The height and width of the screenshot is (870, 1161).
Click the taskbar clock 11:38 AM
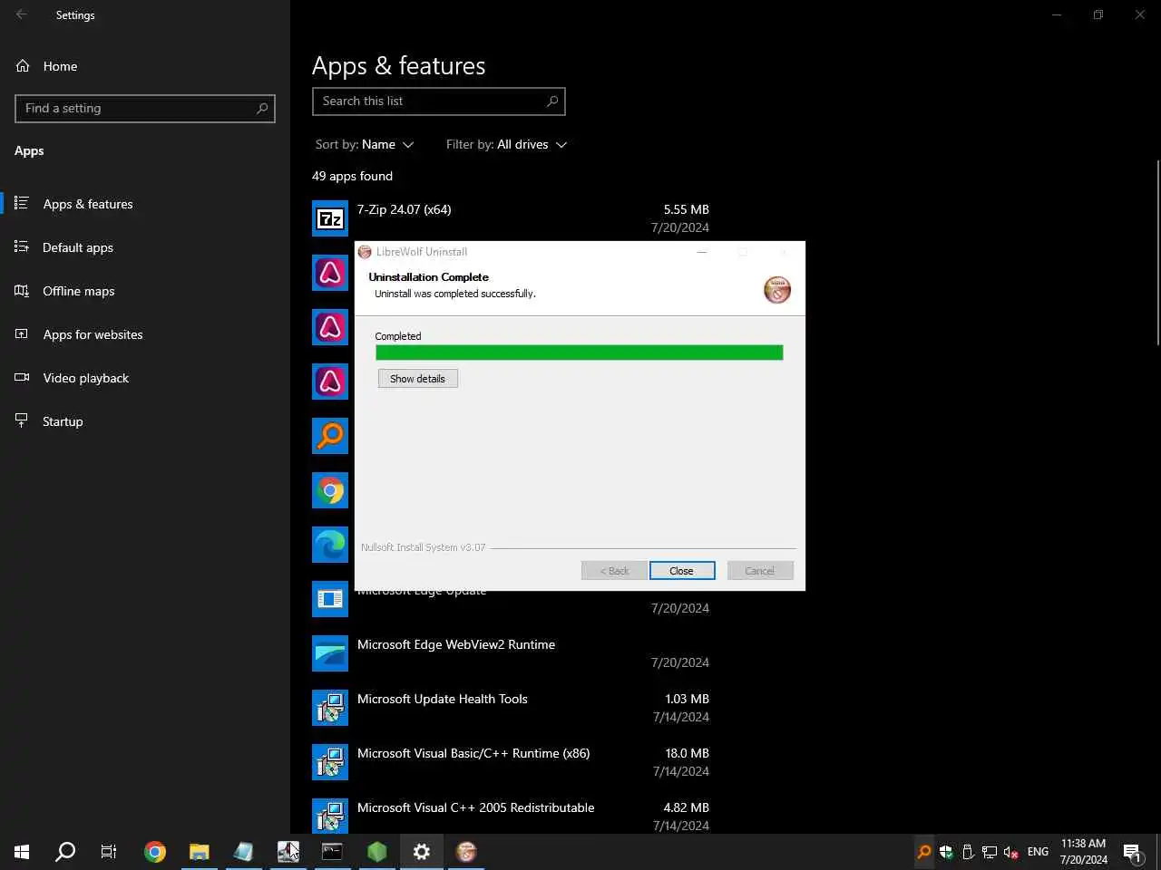[x=1084, y=852]
